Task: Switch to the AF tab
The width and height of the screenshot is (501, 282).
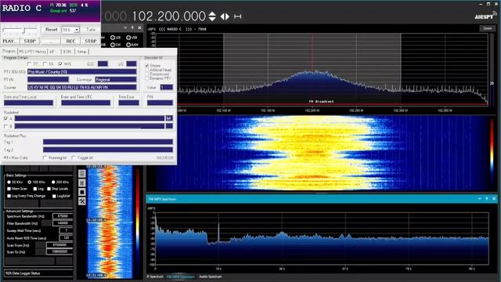Action: pyautogui.click(x=52, y=52)
